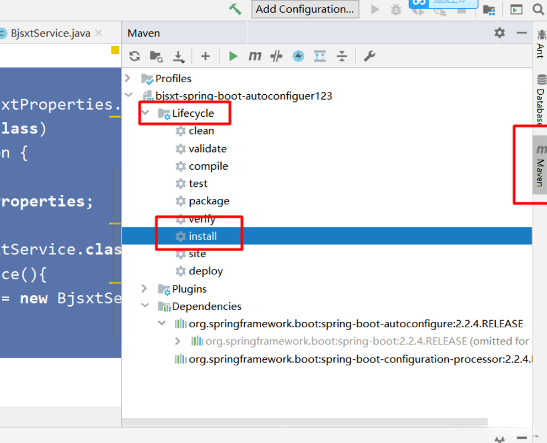Open the Add Configuration dropdown
Image resolution: width=547 pixels, height=443 pixels.
(x=305, y=9)
